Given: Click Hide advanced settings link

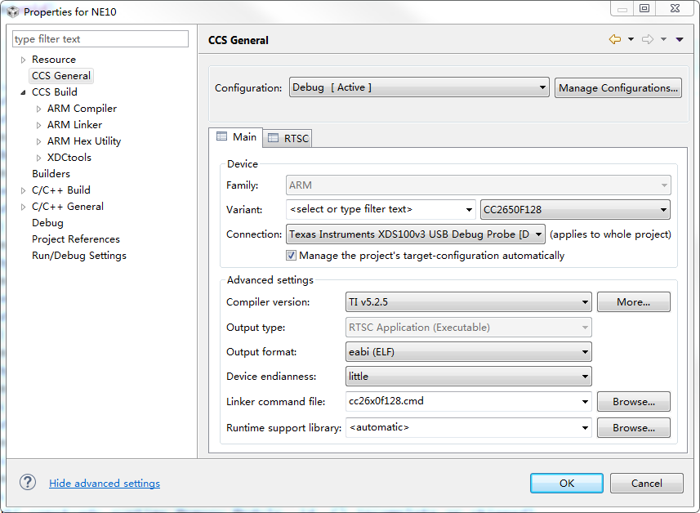Looking at the screenshot, I should click(x=105, y=484).
